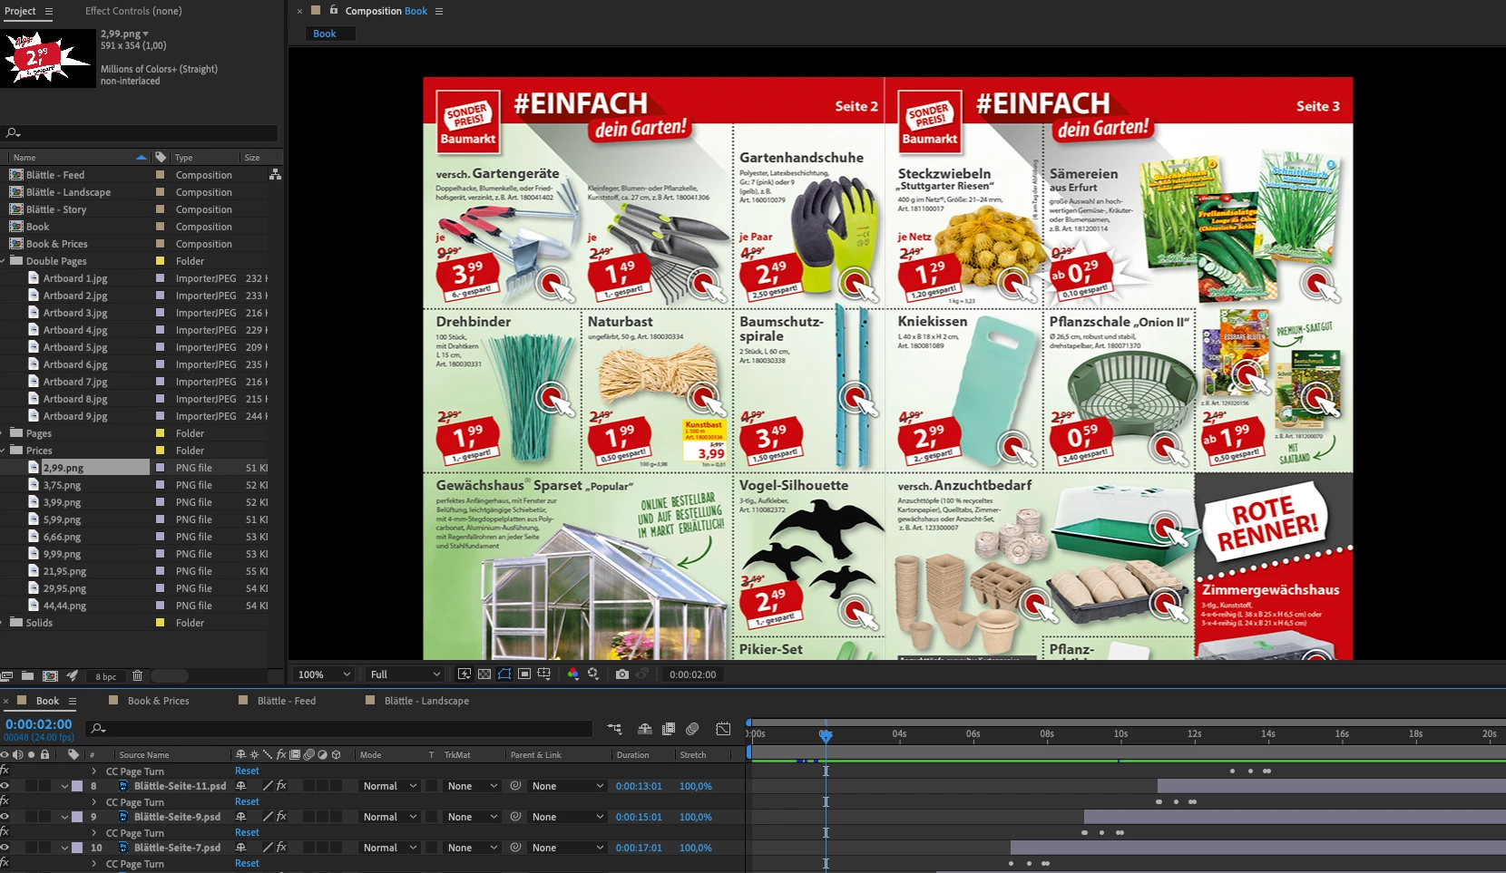Hide layer 9 Blättle-Seite-9.psd with eye icon
The image size is (1506, 873).
[5, 817]
